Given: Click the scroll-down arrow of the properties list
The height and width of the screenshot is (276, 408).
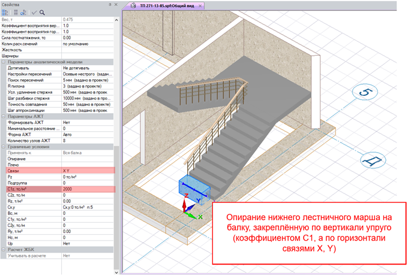Looking at the screenshot, I should tap(116, 272).
